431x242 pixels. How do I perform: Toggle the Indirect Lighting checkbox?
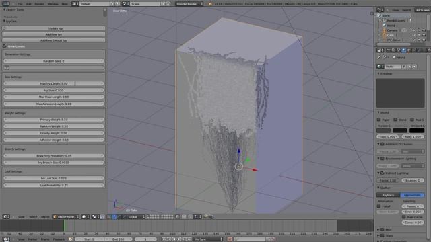[383, 173]
